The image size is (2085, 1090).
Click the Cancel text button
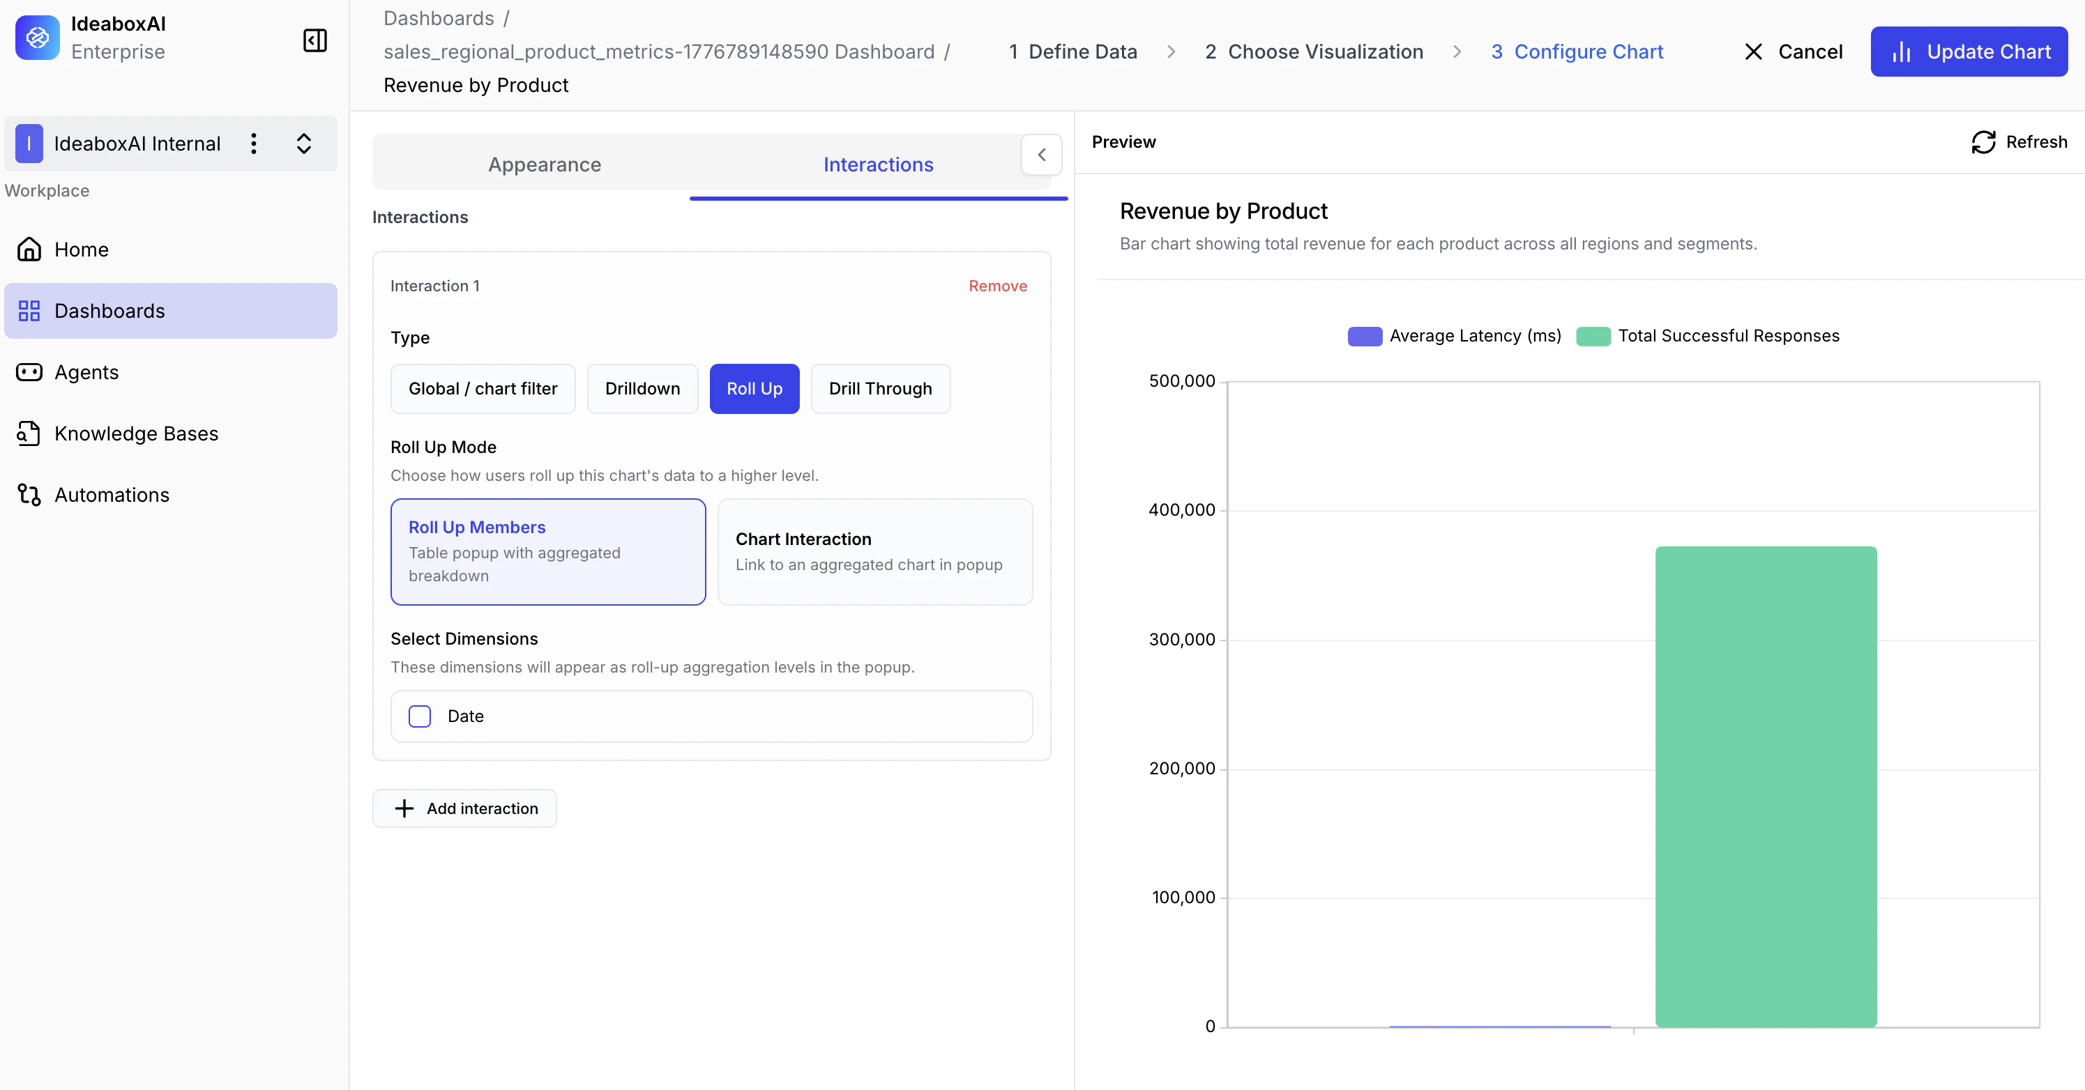(x=1810, y=52)
